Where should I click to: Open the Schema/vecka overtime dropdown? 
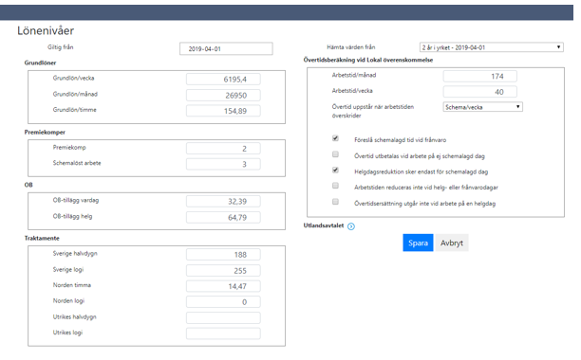tap(483, 107)
